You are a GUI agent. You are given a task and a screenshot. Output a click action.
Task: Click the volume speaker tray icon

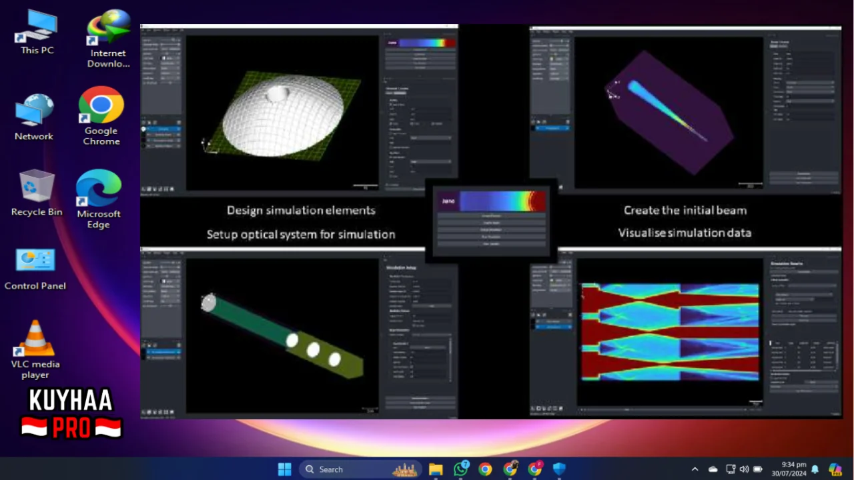pos(744,469)
